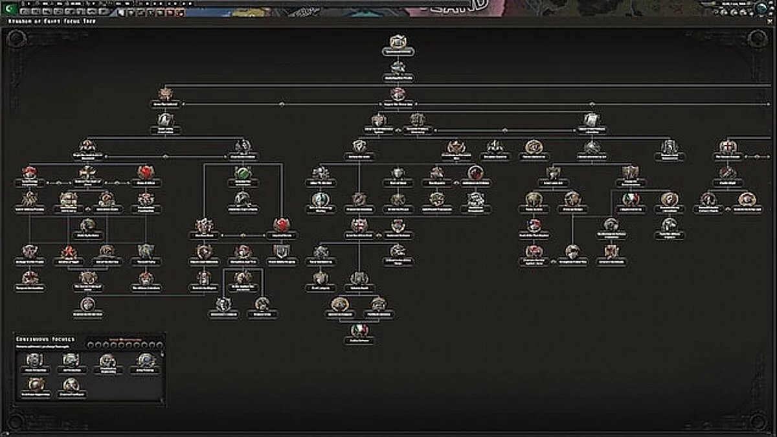Click the rightmost circle in the continuous focus progress row

point(159,344)
